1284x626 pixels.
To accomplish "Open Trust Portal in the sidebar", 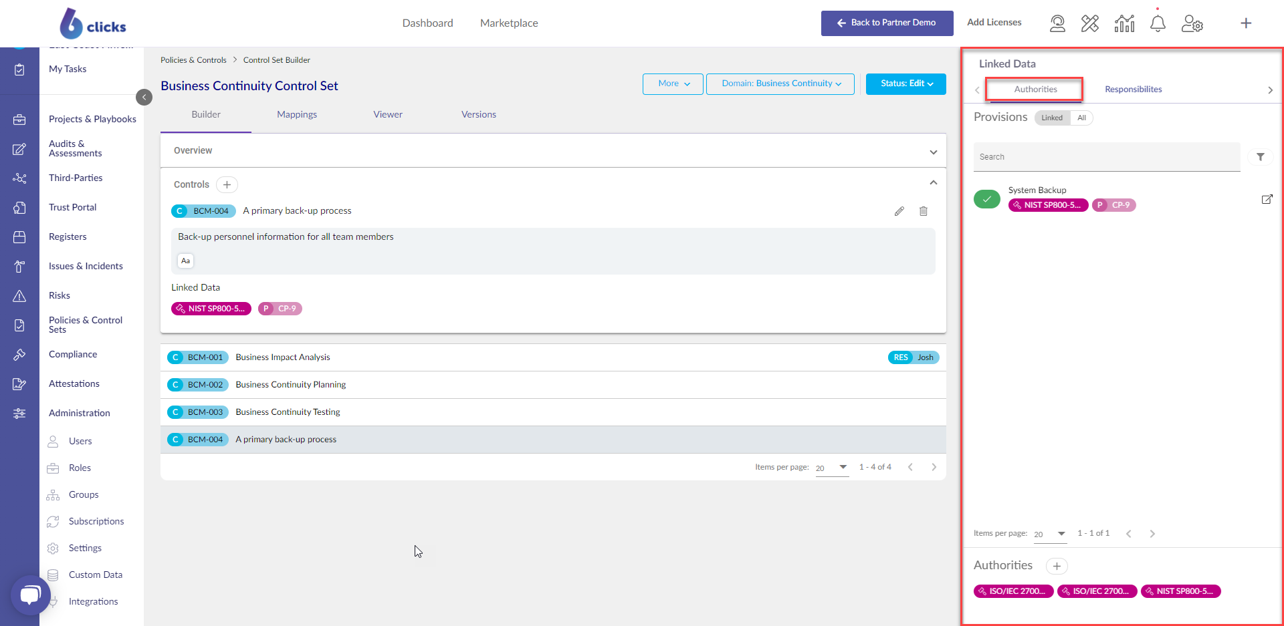I will click(73, 208).
